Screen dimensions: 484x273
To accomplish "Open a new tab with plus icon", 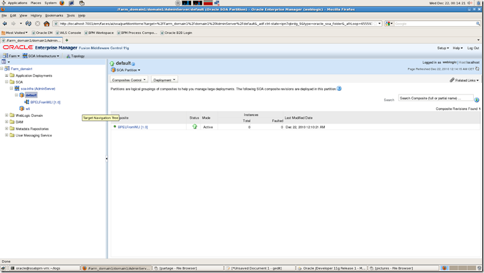I will (x=67, y=40).
